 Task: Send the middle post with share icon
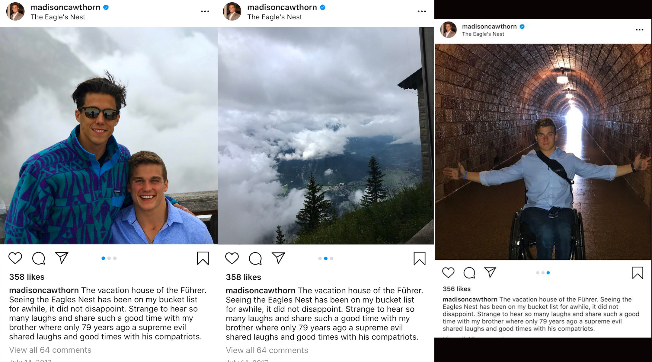(x=279, y=258)
